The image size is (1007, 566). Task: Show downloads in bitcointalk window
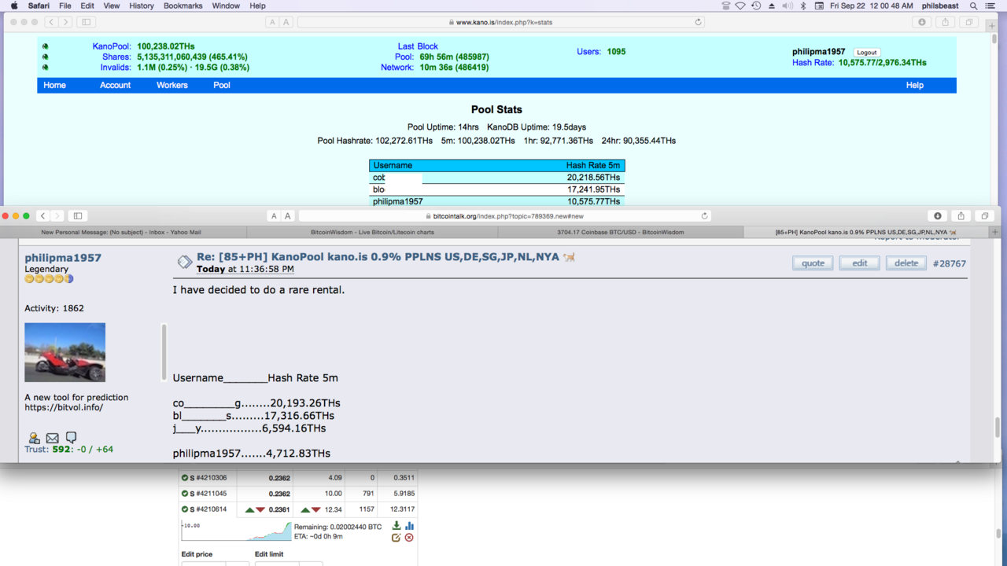tap(938, 215)
